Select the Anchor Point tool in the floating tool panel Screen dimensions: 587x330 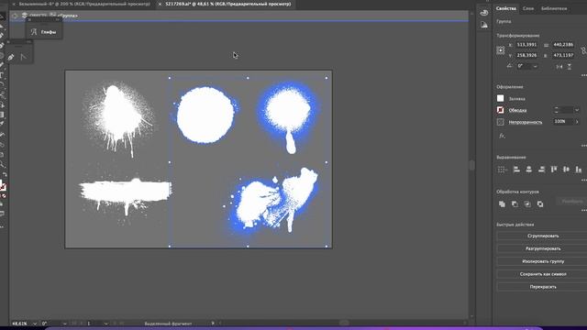tap(24, 57)
